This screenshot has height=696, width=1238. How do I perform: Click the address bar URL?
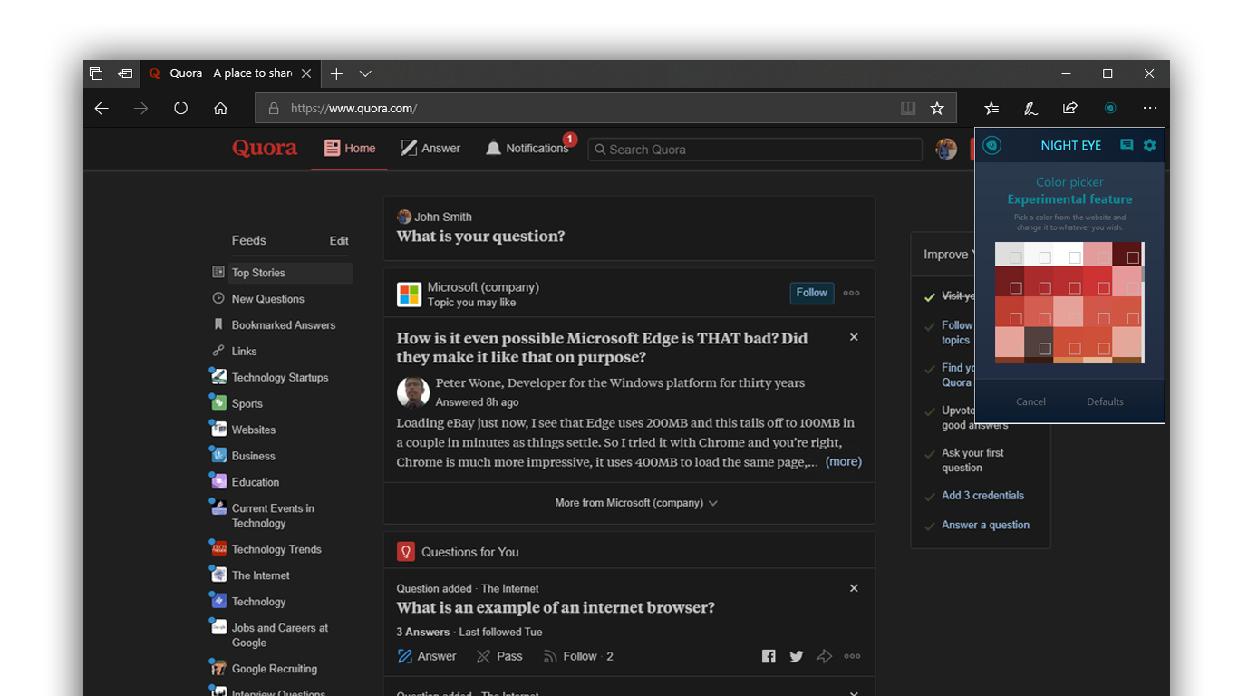coord(353,108)
